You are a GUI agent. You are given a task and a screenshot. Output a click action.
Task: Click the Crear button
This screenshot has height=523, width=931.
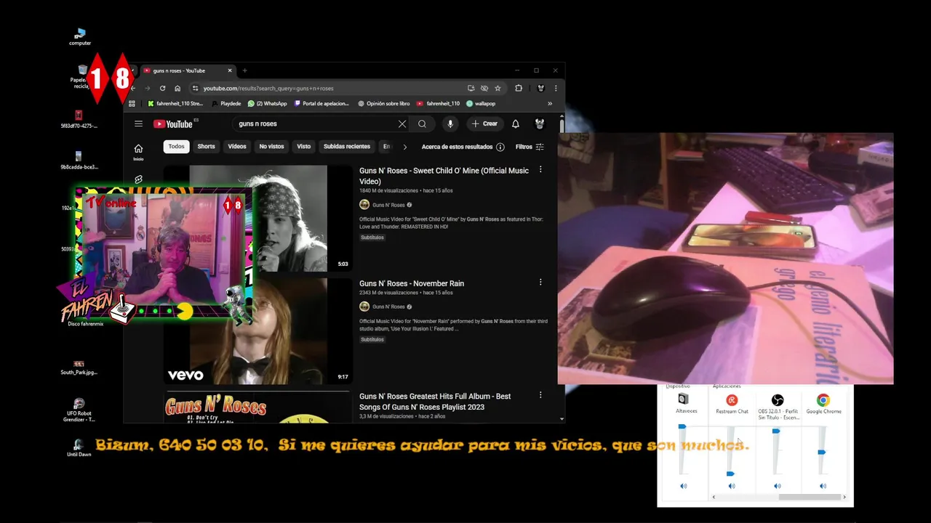coord(484,123)
